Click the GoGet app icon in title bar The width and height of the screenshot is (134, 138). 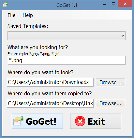[6, 5]
